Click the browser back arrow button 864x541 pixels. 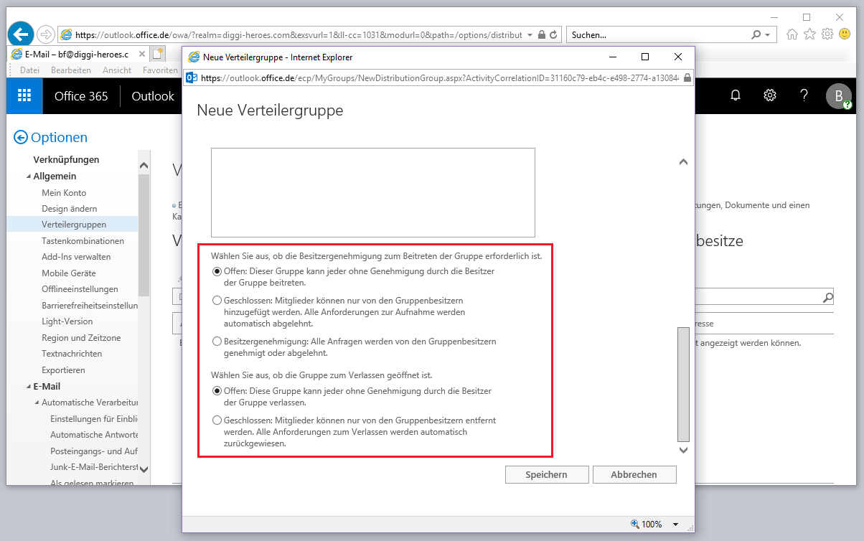22,34
